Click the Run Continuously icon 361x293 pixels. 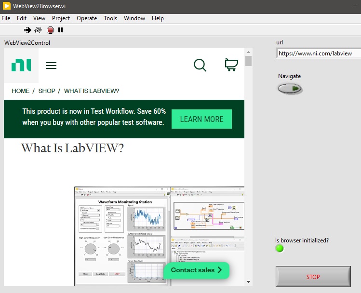tap(38, 30)
